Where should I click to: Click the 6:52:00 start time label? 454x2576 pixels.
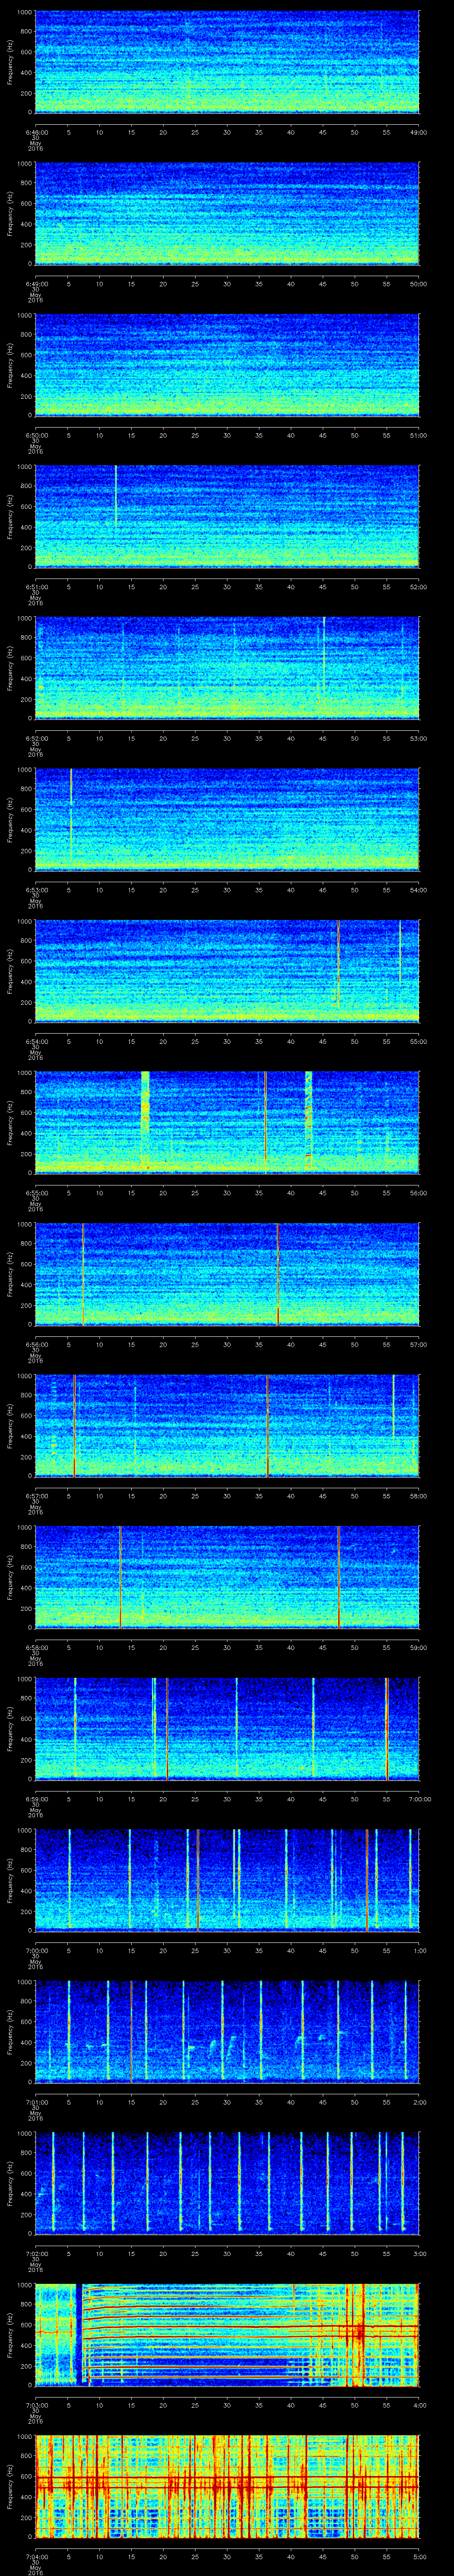(36, 739)
